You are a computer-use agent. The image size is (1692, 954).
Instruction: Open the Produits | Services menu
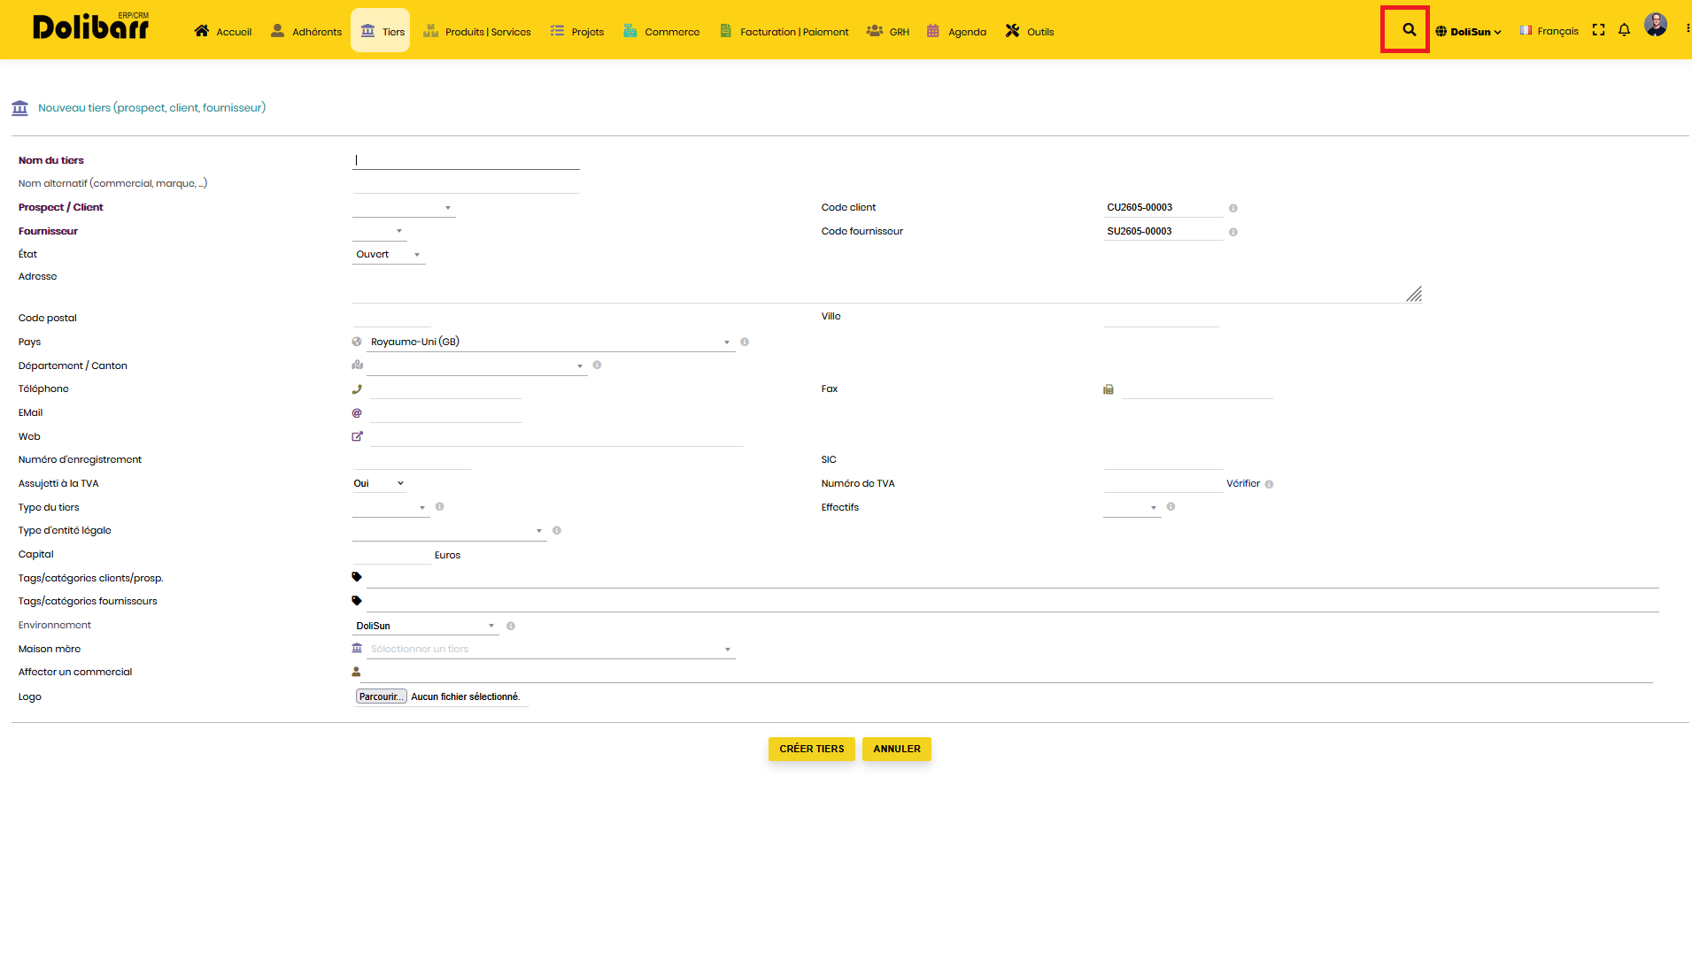tap(477, 31)
